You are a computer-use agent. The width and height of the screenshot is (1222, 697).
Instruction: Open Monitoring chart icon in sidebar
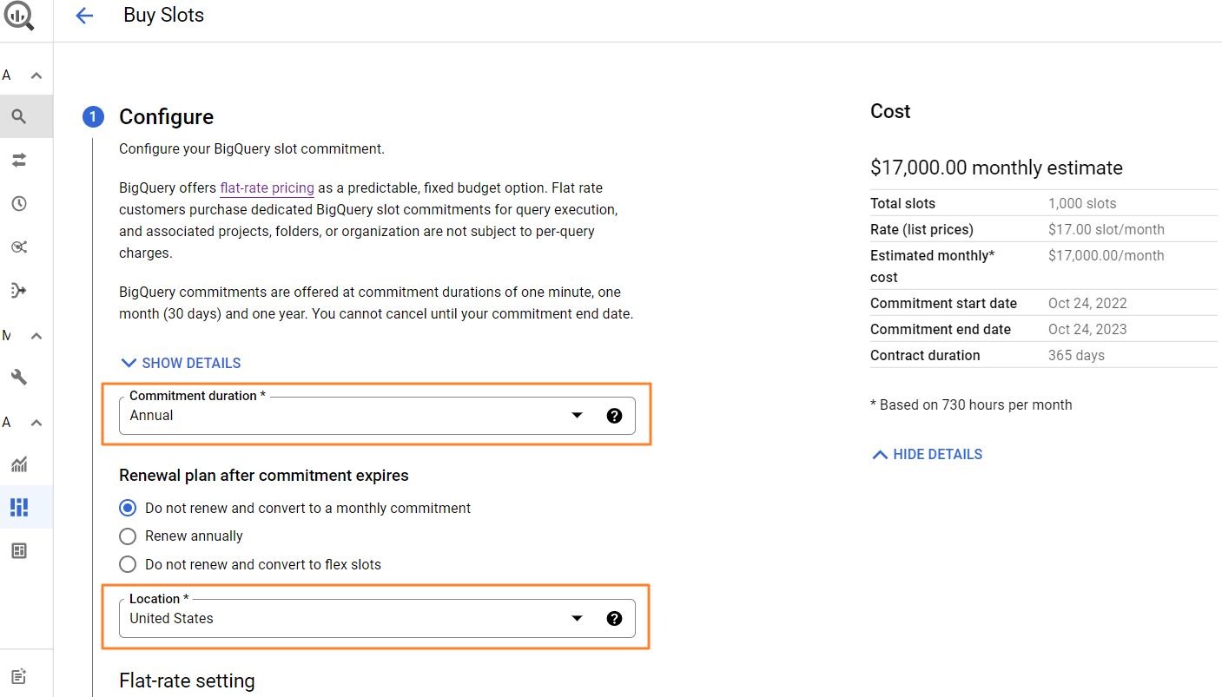(x=19, y=464)
